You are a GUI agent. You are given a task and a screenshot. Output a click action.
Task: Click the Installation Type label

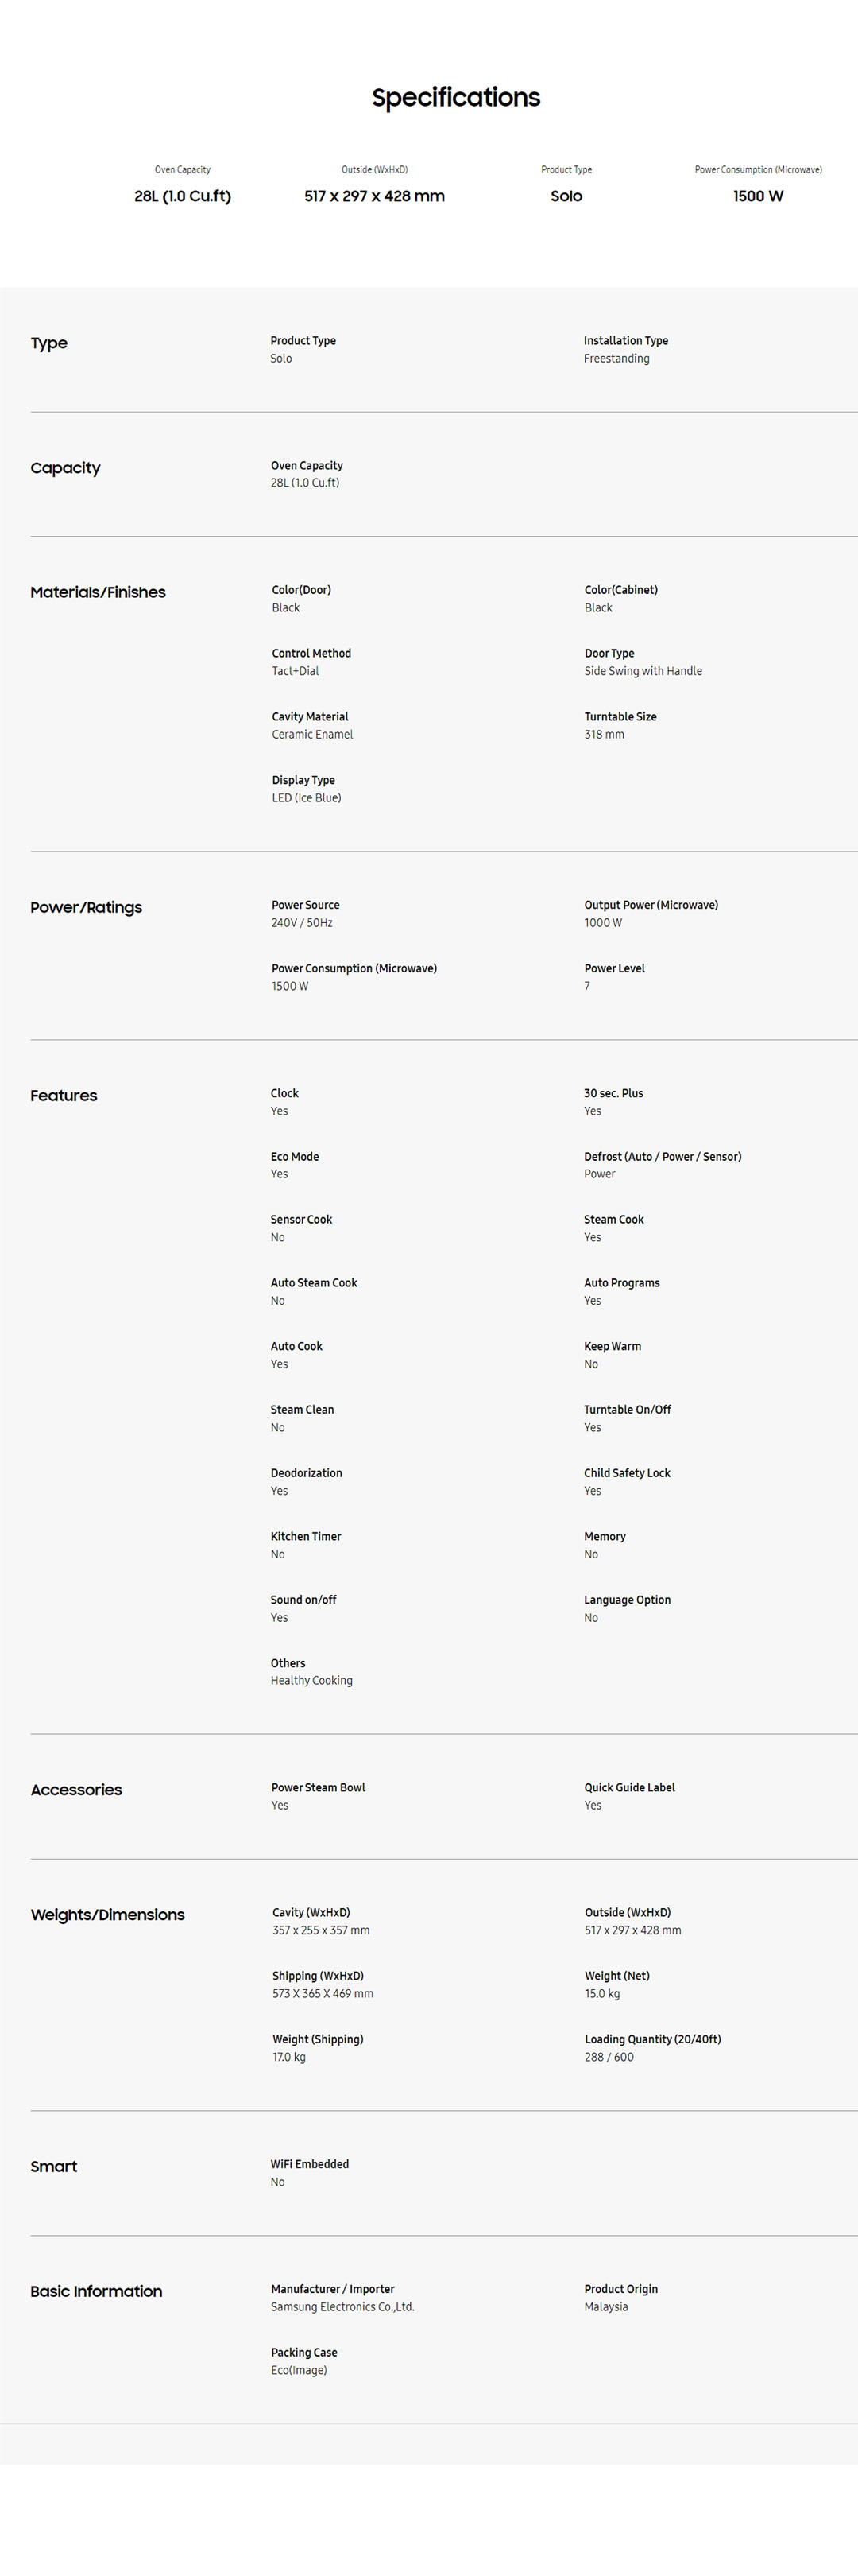625,341
